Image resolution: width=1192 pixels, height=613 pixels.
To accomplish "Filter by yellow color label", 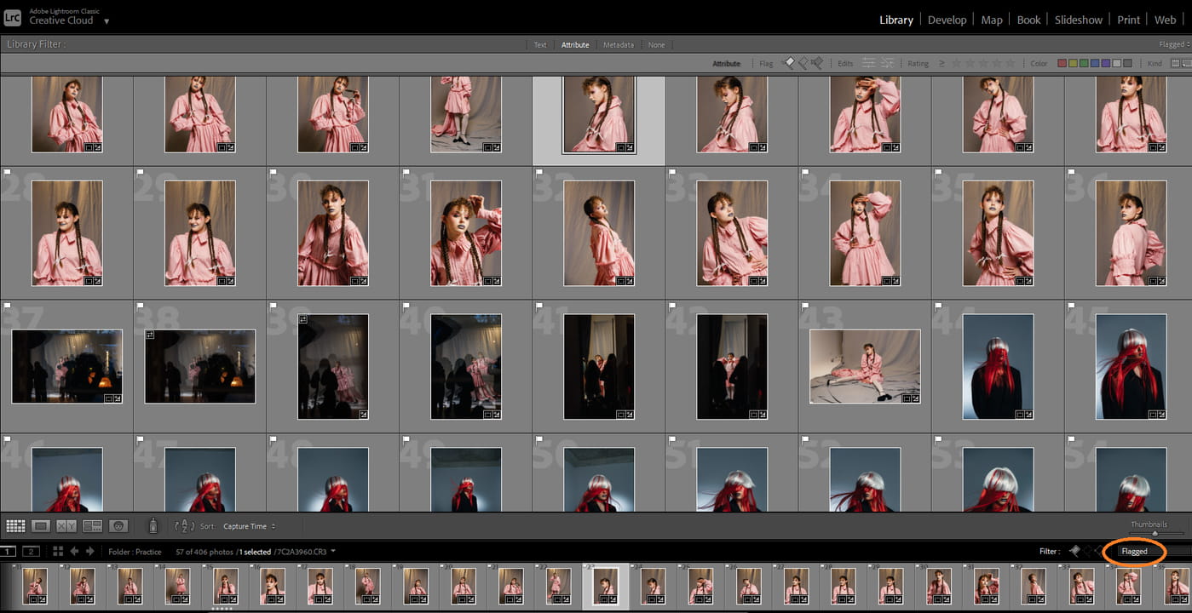I will (1073, 63).
